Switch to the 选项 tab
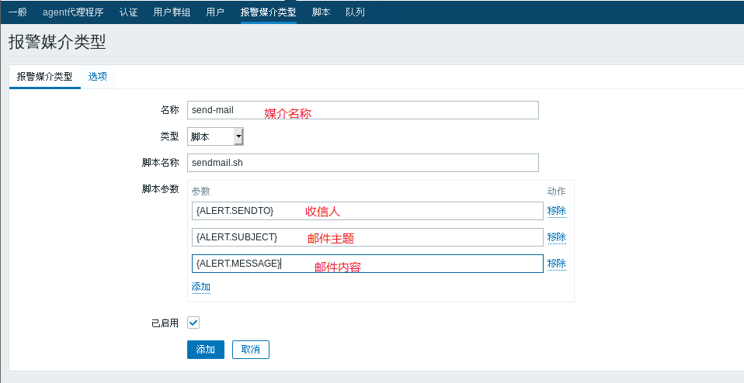 point(98,76)
